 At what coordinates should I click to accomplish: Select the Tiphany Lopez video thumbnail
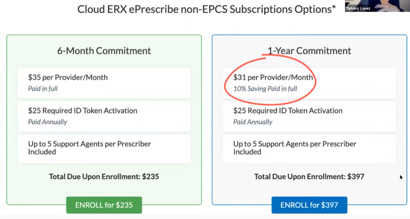pyautogui.click(x=377, y=6)
